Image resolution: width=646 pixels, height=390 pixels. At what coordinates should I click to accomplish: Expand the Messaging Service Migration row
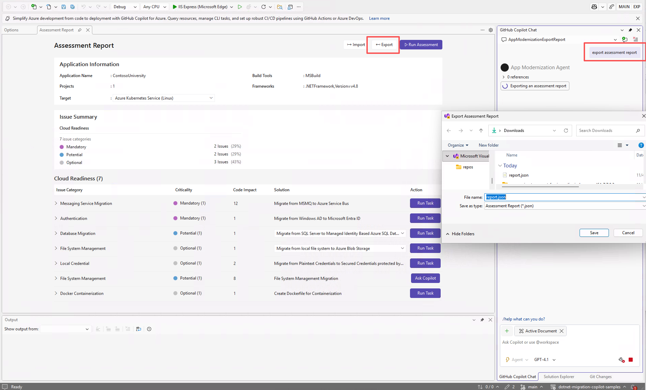pos(56,204)
